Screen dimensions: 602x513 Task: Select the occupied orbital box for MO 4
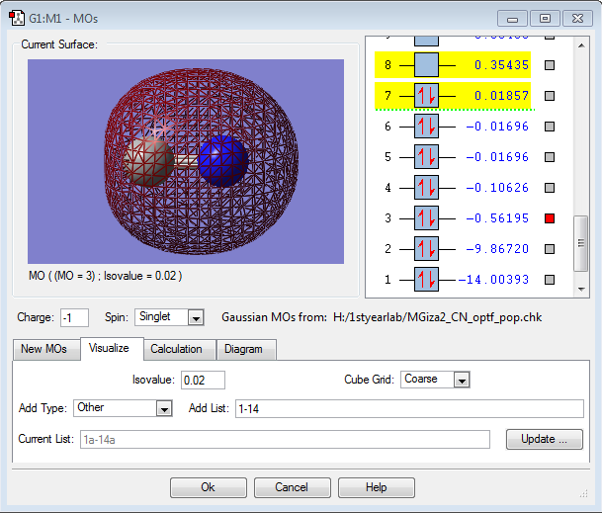(426, 188)
